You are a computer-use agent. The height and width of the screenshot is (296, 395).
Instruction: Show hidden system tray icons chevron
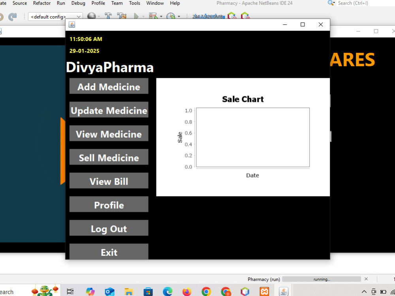point(364,292)
